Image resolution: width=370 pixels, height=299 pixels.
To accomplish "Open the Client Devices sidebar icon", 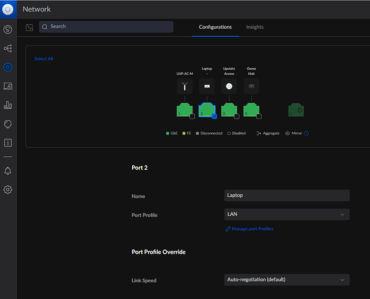I will (8, 86).
